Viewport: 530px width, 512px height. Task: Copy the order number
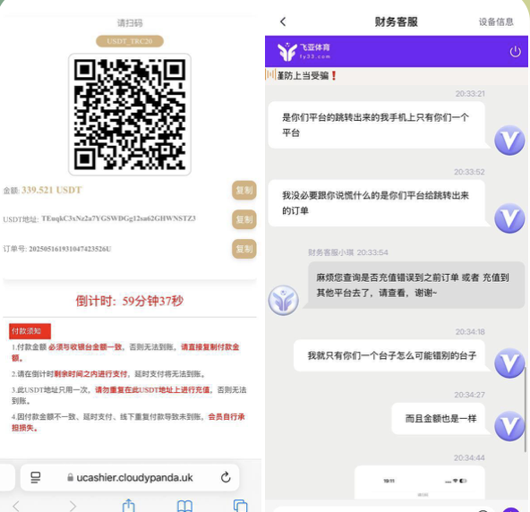point(244,249)
